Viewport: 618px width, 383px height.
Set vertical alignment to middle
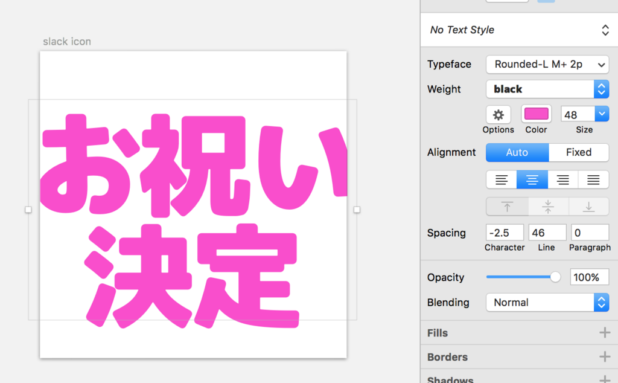[x=548, y=207]
